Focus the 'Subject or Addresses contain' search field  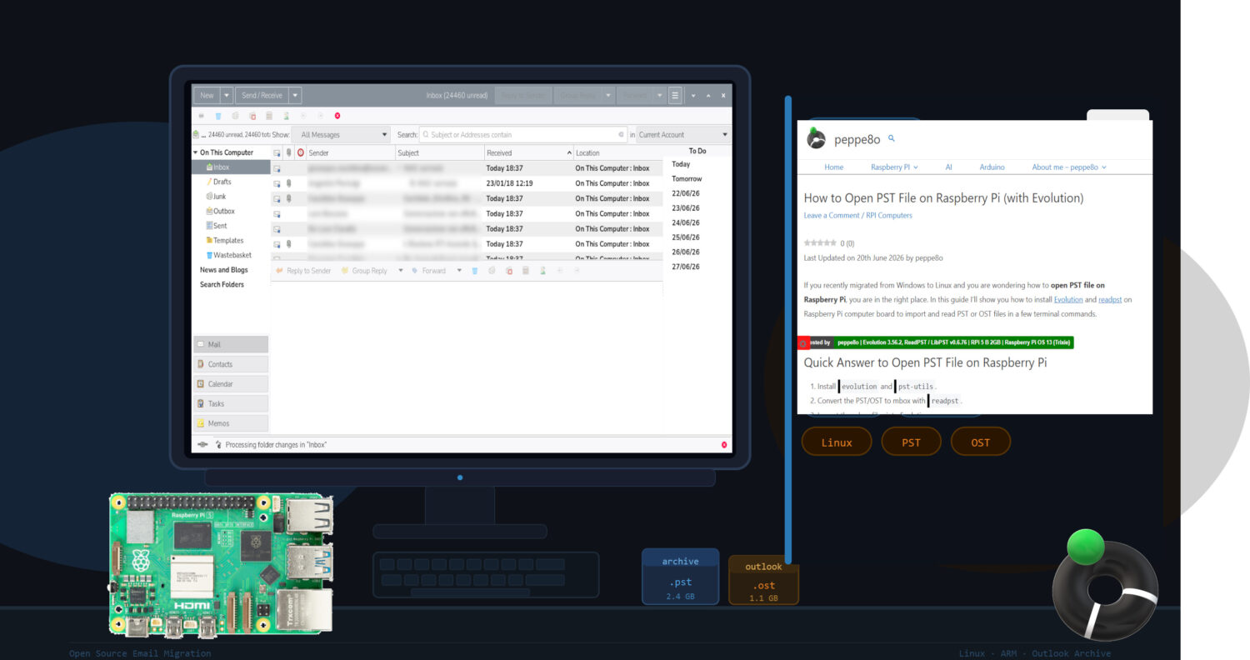[x=522, y=134]
